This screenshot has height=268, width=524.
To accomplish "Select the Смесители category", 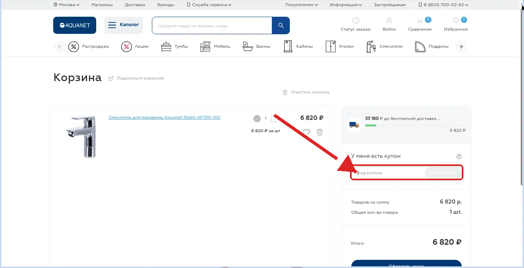I will click(x=384, y=47).
